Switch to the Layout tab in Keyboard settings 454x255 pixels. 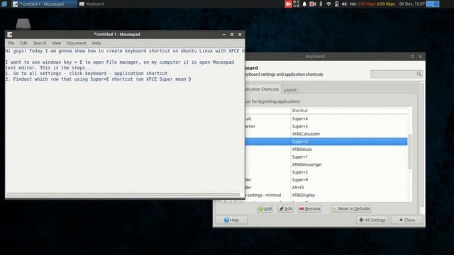pos(290,90)
